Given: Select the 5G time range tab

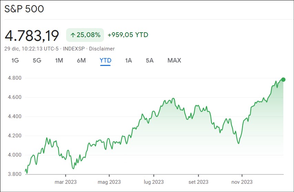Looking at the screenshot, I should point(37,60).
